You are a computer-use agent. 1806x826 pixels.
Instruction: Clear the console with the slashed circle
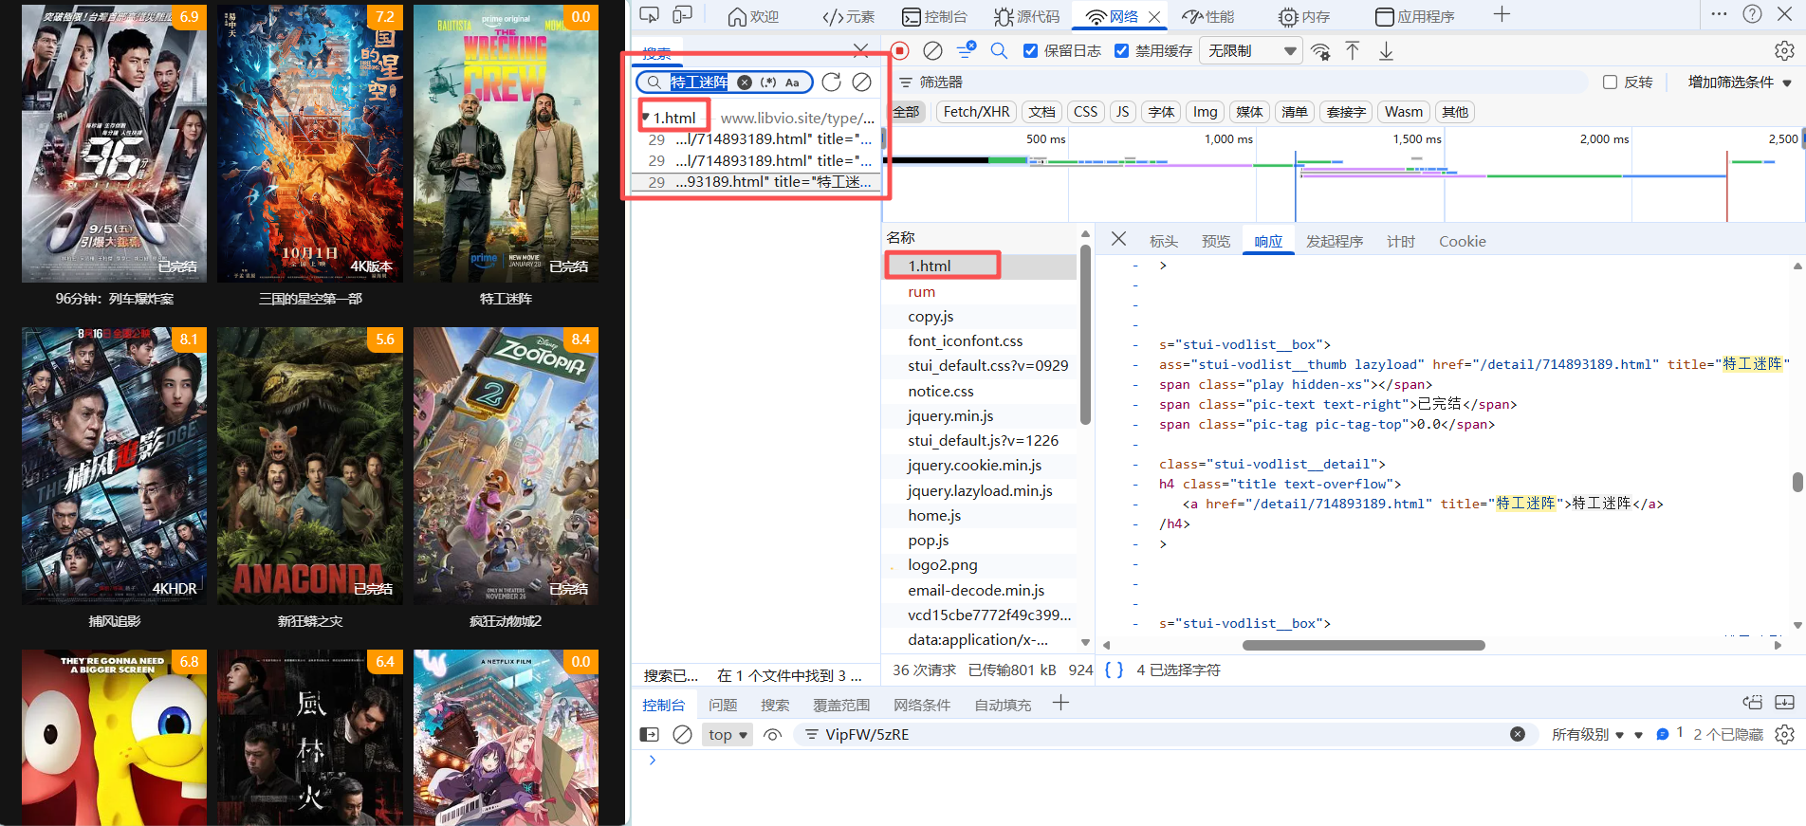[682, 734]
